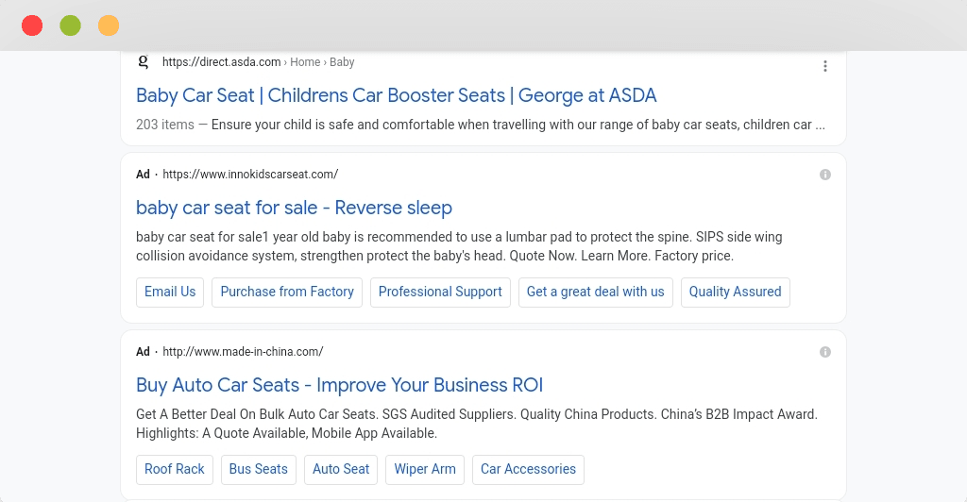The image size is (967, 502).
Task: Click the 'Ad' label on made-in-china result
Action: pyautogui.click(x=144, y=352)
